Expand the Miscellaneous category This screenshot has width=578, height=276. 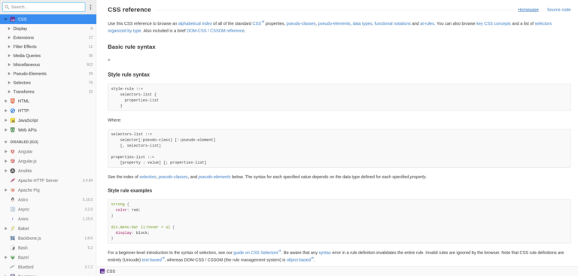point(10,65)
